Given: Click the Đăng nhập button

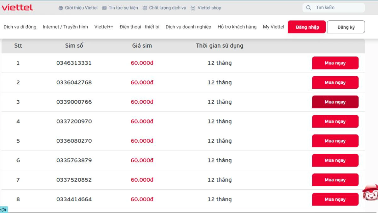Looking at the screenshot, I should pos(307,27).
